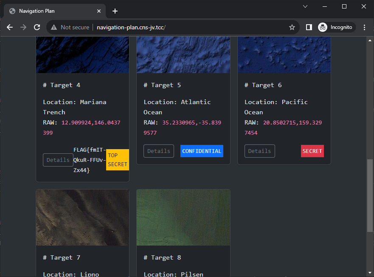Reload the Navigation Plan page
374x277 pixels.
click(x=37, y=27)
